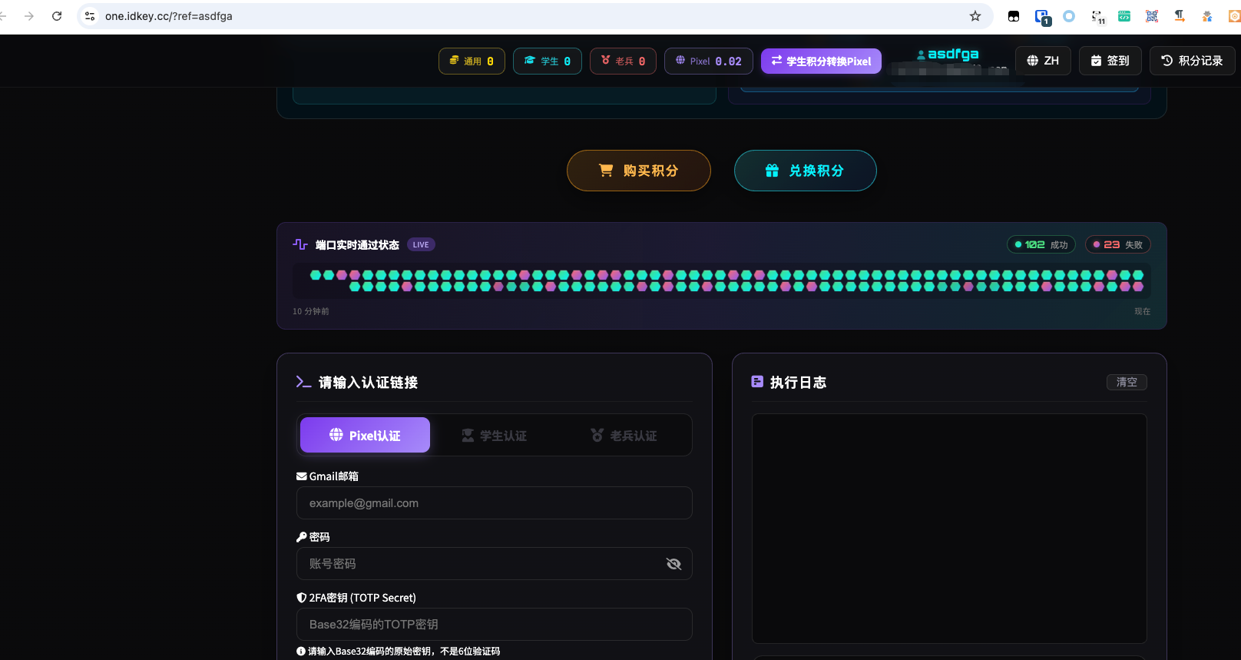Open the blue extension with badge 1

1042,17
